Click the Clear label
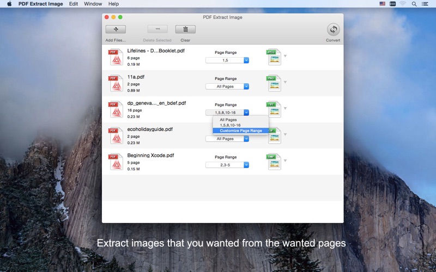The image size is (436, 272). (x=185, y=40)
